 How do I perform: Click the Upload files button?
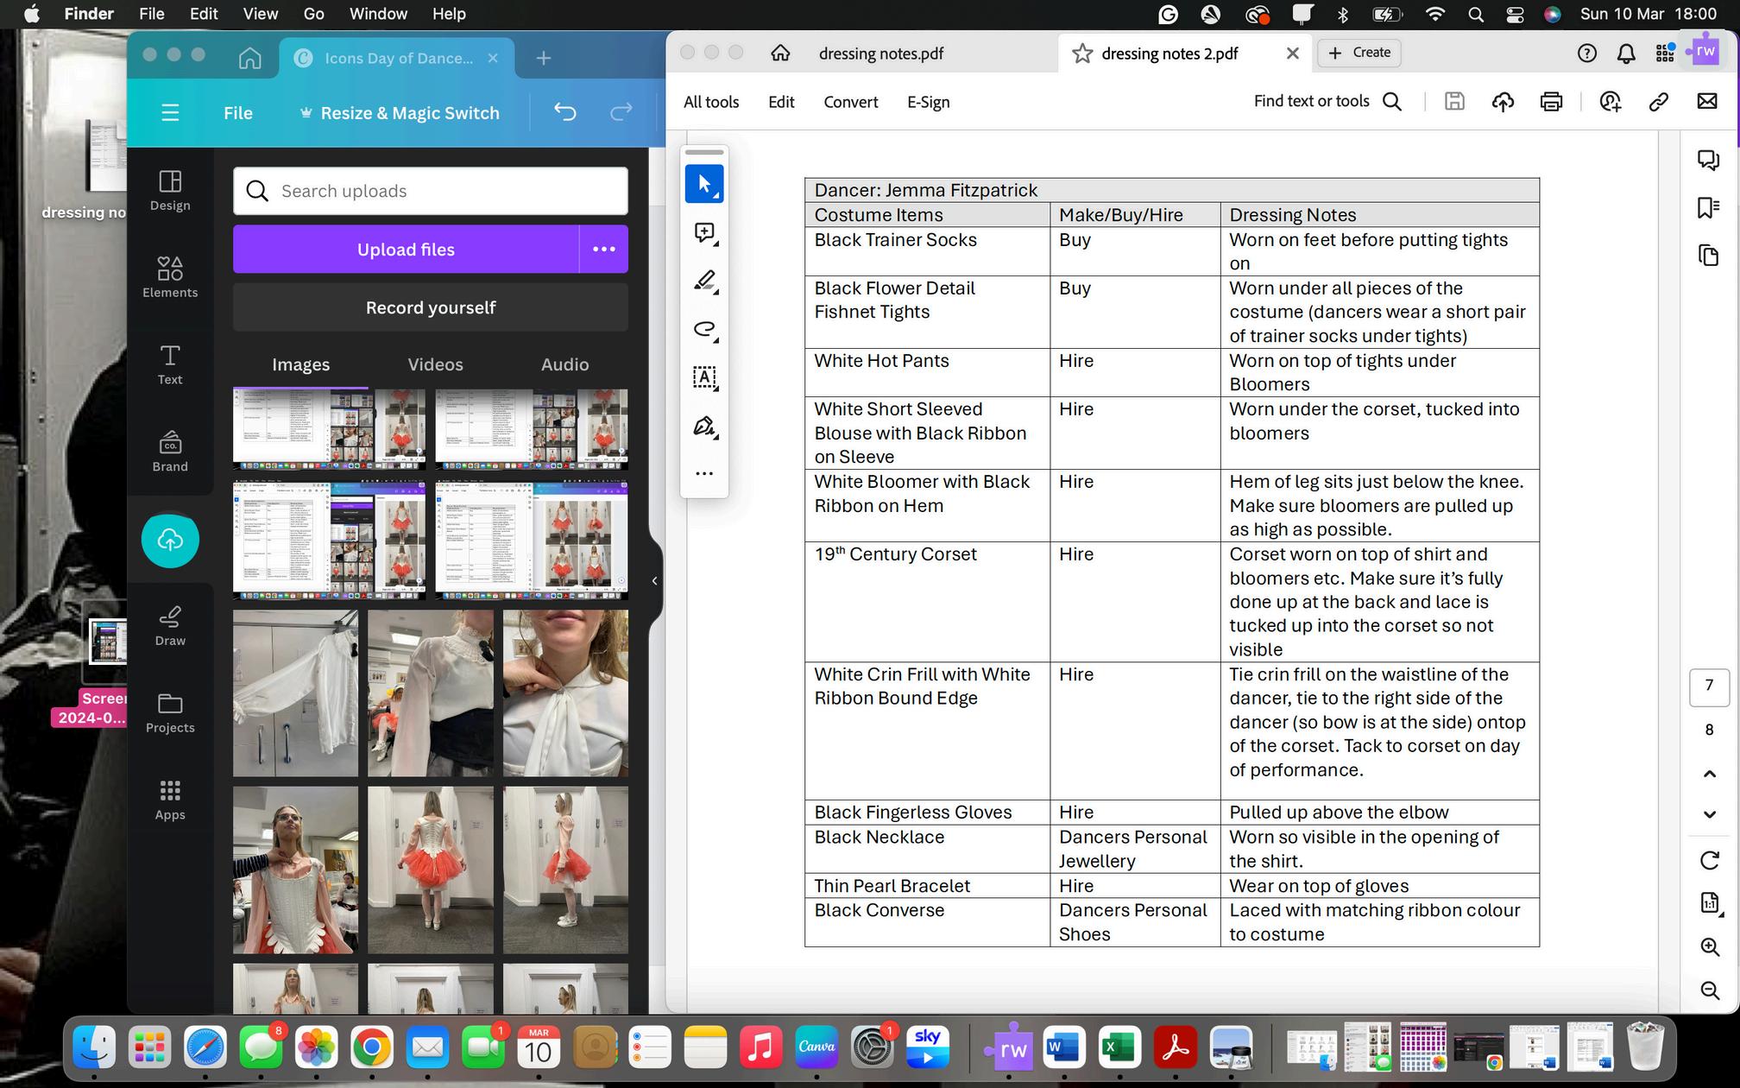point(406,250)
